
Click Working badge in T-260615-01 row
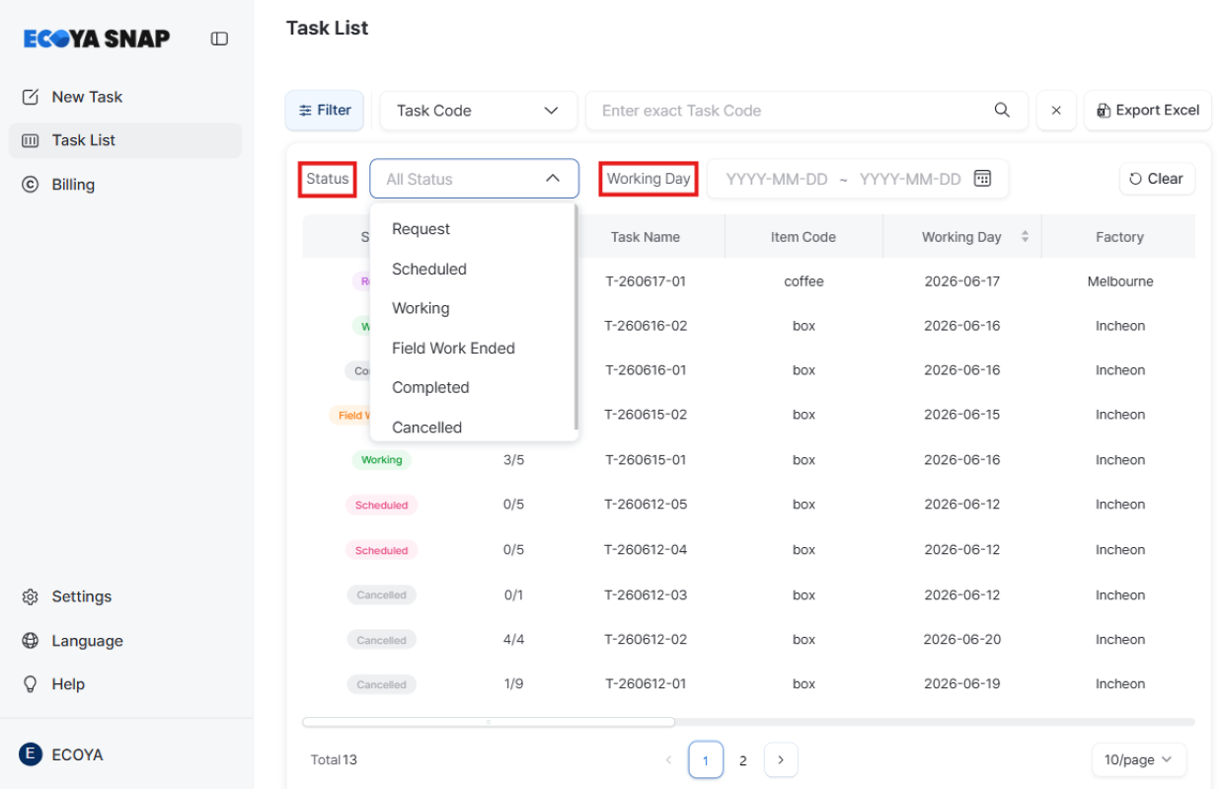381,460
